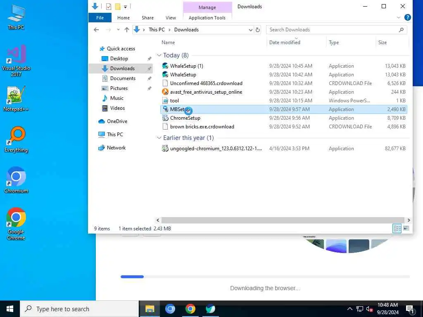Switch to Details view layout button
The height and width of the screenshot is (317, 423).
[397, 229]
